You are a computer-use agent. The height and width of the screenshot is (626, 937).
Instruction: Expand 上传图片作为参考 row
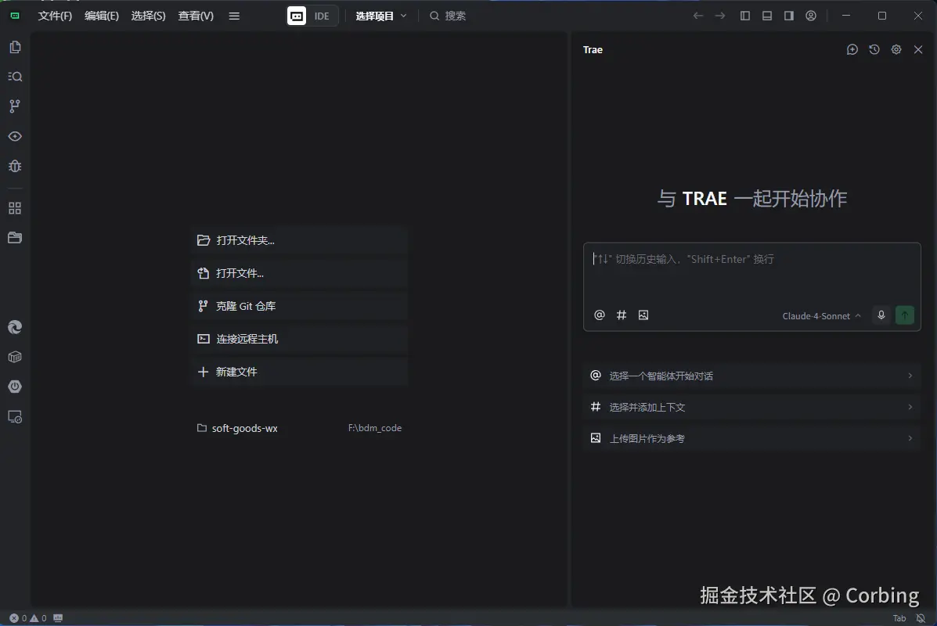pos(751,438)
